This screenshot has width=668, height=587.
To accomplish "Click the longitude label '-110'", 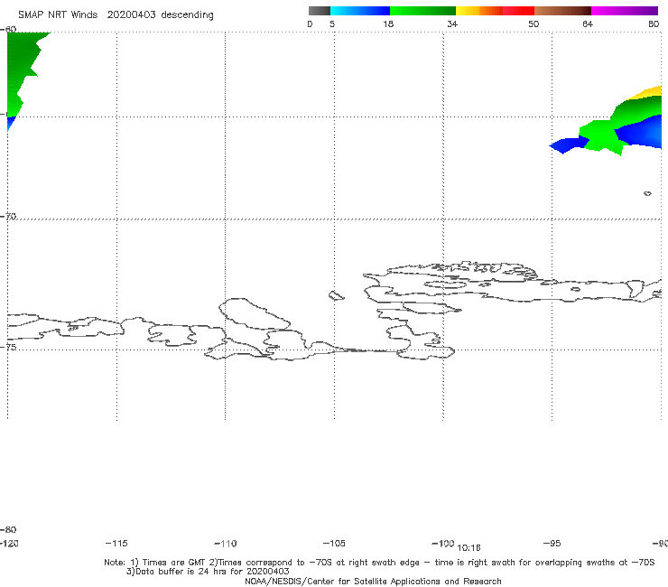I will pyautogui.click(x=226, y=544).
